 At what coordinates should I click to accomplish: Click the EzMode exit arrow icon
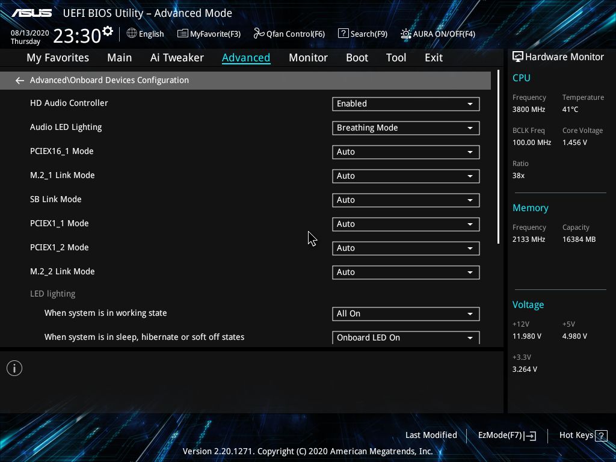pos(531,436)
